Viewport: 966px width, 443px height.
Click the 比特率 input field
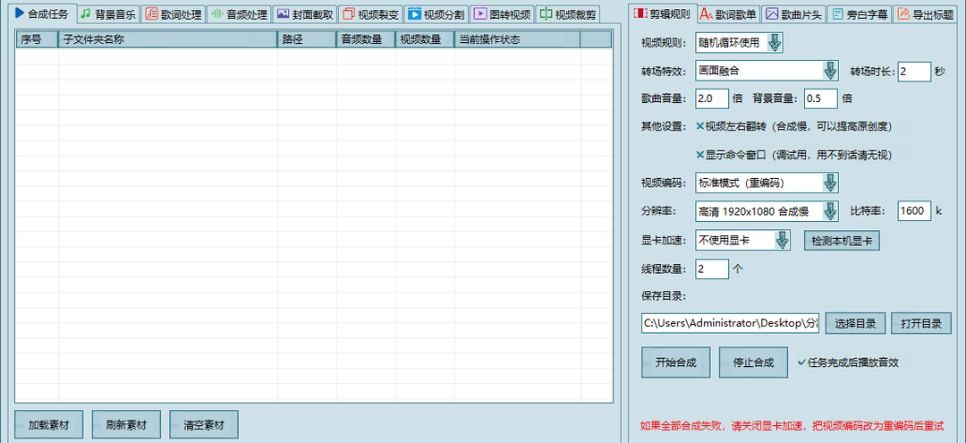coord(914,211)
